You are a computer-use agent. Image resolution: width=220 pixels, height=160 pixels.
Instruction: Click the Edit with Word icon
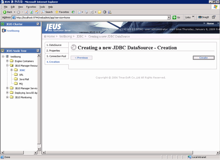[x=92, y=12]
